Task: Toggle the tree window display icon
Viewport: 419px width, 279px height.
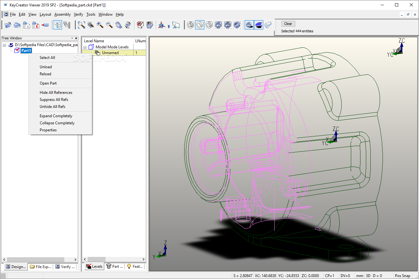Action: click(57, 25)
